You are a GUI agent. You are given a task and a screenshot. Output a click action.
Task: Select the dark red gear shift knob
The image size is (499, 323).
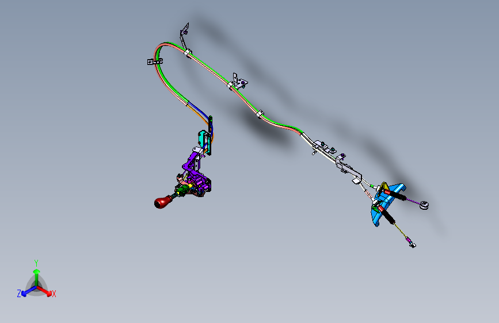coord(163,202)
